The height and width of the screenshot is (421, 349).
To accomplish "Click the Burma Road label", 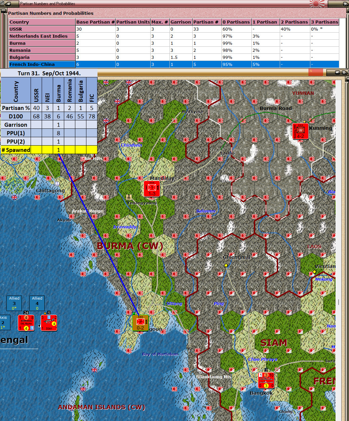I will click(276, 108).
